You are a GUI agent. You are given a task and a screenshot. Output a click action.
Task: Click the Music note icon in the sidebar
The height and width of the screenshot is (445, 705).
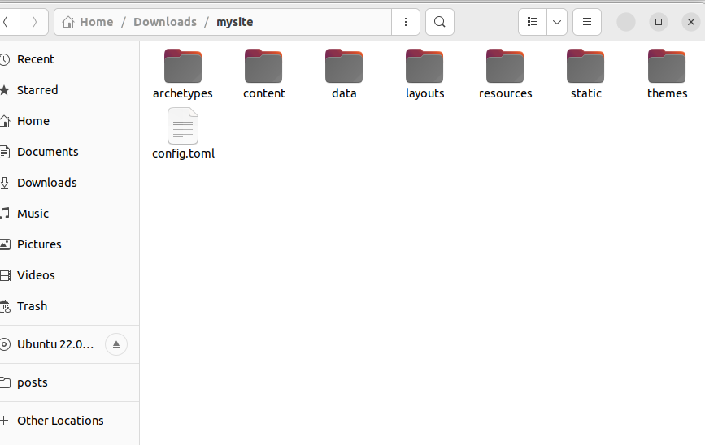5,214
